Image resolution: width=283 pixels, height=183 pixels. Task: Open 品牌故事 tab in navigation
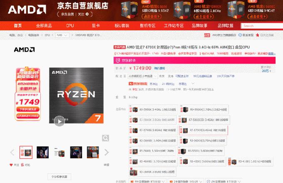(x=200, y=26)
